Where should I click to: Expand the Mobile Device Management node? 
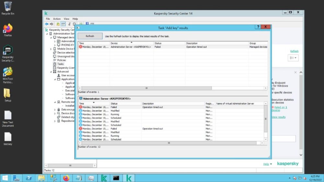pyautogui.click(x=51, y=49)
